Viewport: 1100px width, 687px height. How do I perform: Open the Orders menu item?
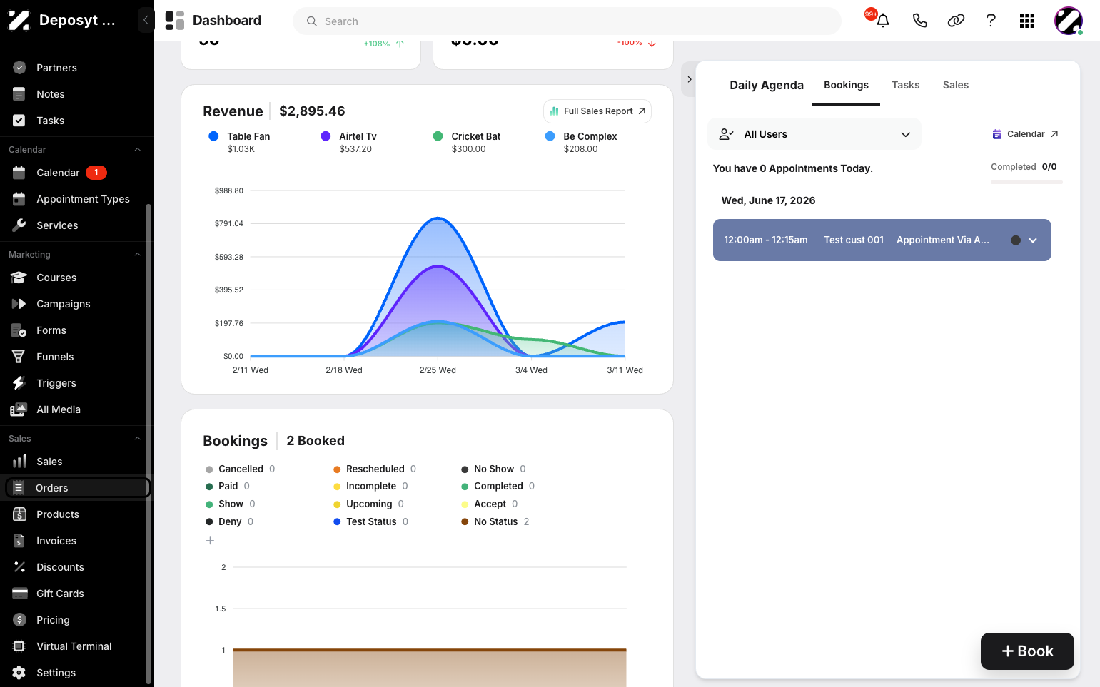[x=78, y=488]
